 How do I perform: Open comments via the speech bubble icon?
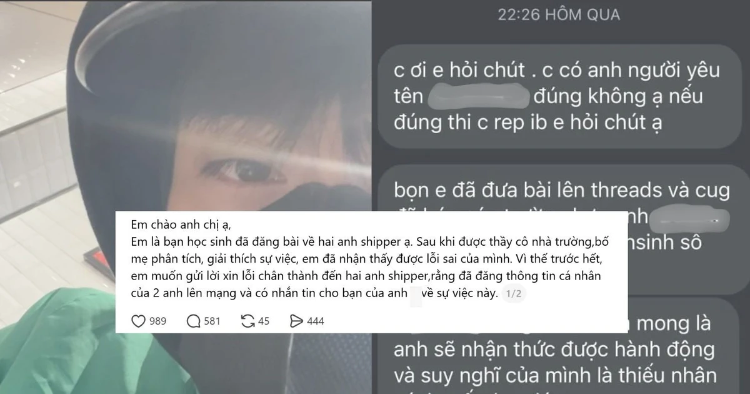193,321
